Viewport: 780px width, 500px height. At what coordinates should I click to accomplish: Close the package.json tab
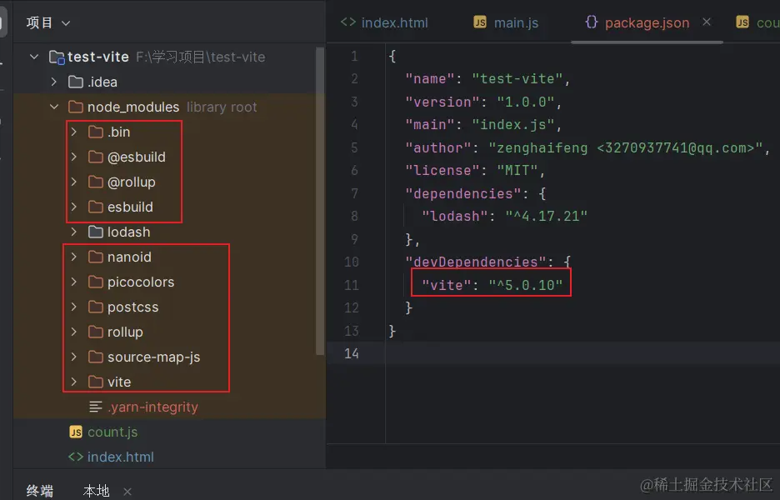click(x=707, y=22)
